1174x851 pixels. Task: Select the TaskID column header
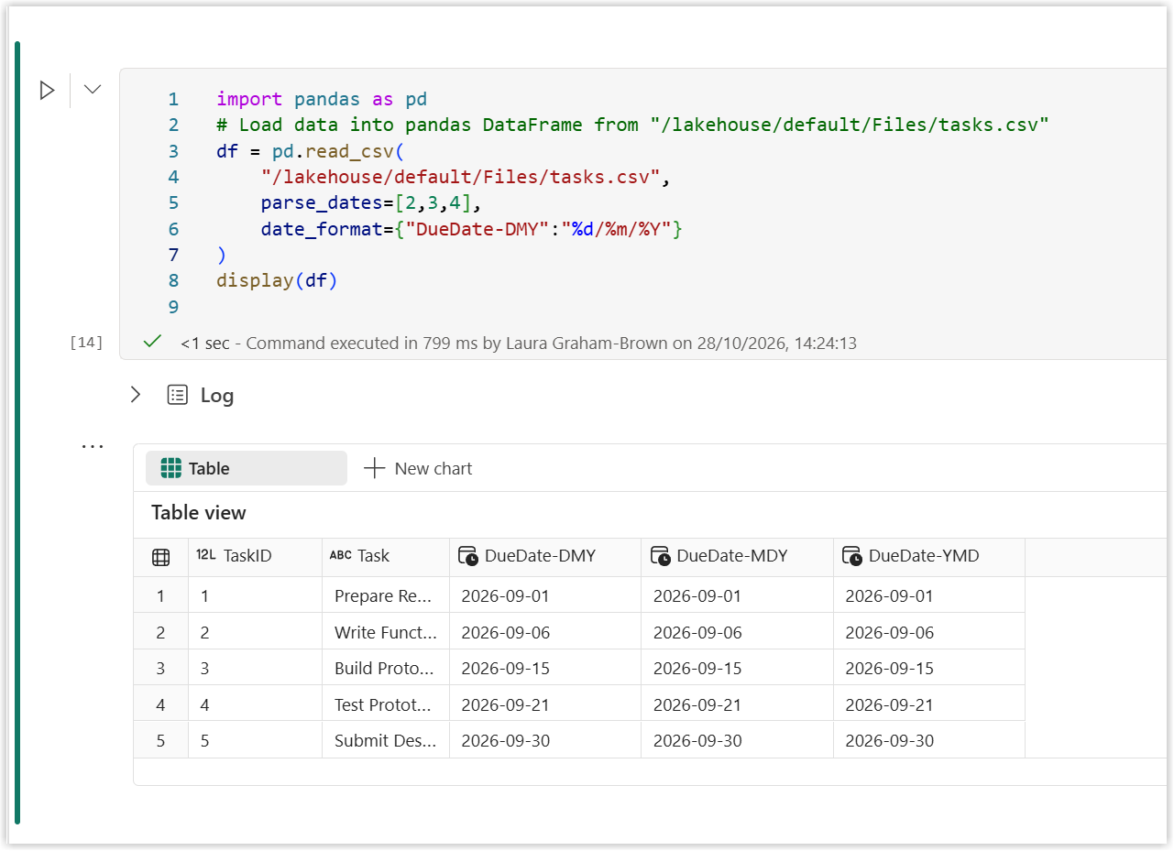point(255,556)
